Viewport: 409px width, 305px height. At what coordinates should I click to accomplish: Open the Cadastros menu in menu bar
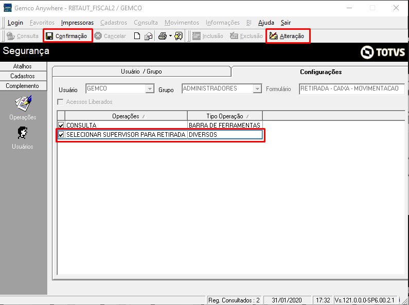[x=114, y=23]
